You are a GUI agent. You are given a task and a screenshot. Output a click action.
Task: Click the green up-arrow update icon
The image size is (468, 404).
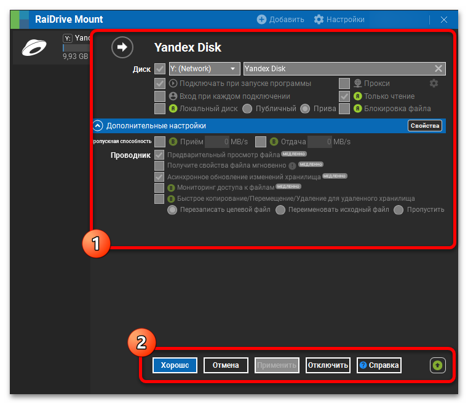(x=437, y=365)
